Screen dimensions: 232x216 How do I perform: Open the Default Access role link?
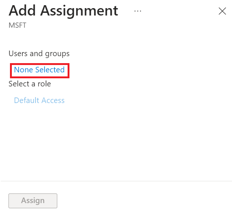[39, 100]
